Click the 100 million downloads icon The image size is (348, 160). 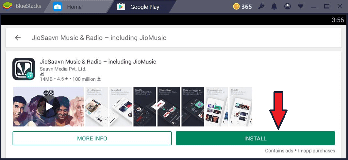(99, 79)
